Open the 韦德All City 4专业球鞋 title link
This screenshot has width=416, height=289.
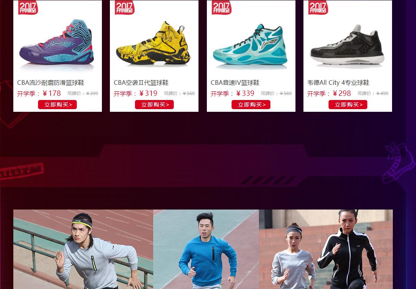point(338,83)
